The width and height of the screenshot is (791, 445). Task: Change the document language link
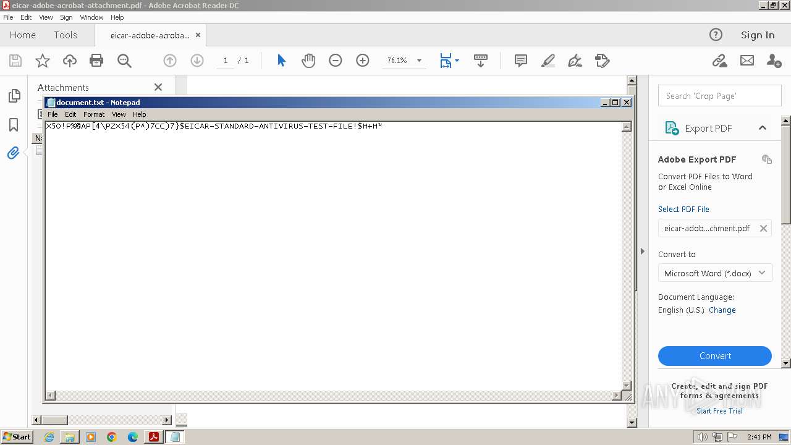[x=722, y=310]
